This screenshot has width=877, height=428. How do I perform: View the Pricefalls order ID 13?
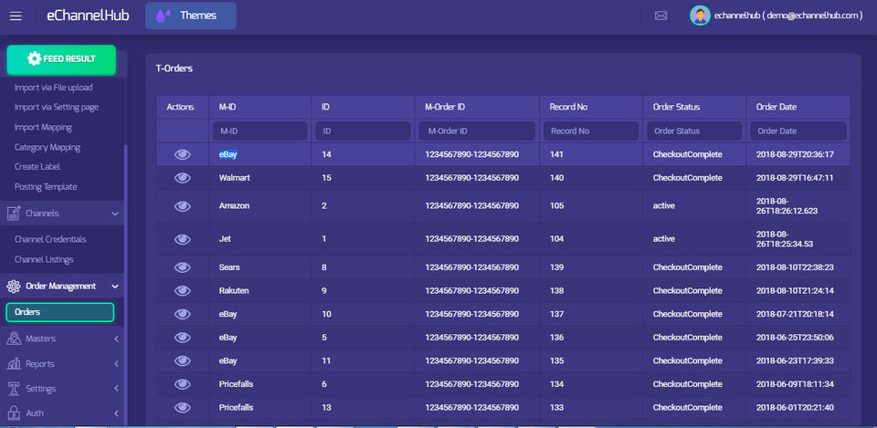pos(183,407)
